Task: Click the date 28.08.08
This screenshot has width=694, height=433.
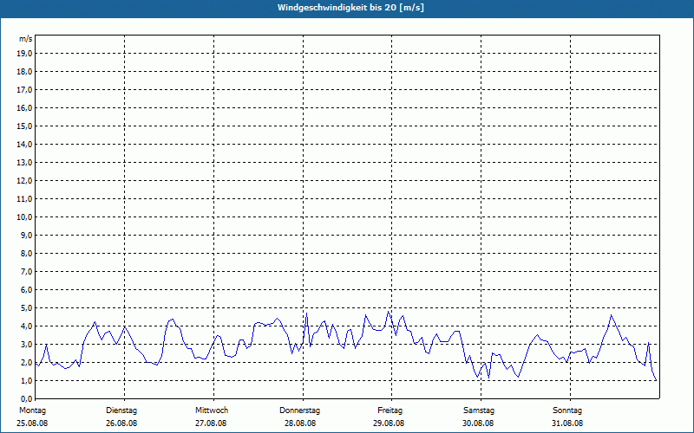Action: 300,423
